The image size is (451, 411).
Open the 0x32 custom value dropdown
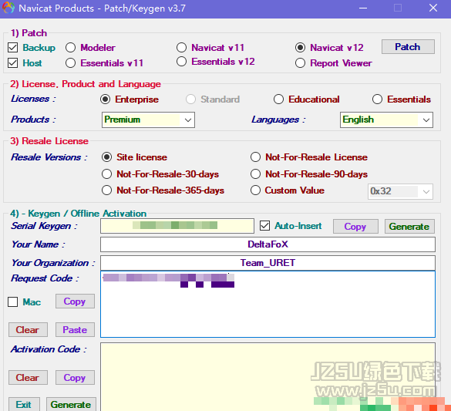click(x=400, y=191)
